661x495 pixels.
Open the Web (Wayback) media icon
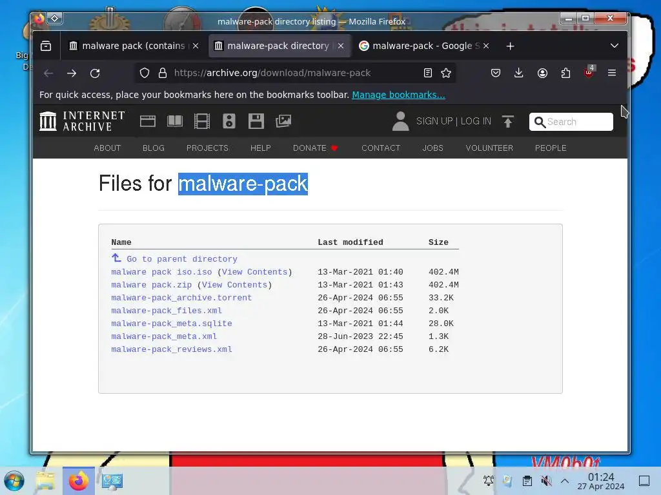point(148,121)
